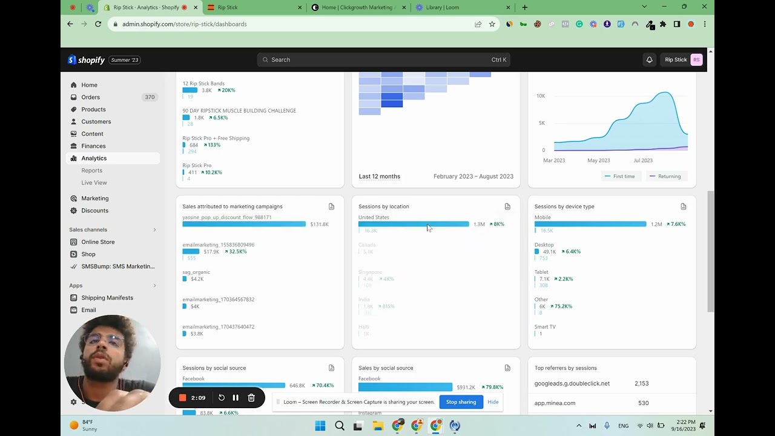Image resolution: width=775 pixels, height=436 pixels.
Task: Click the Shopify logo
Action: [87, 60]
